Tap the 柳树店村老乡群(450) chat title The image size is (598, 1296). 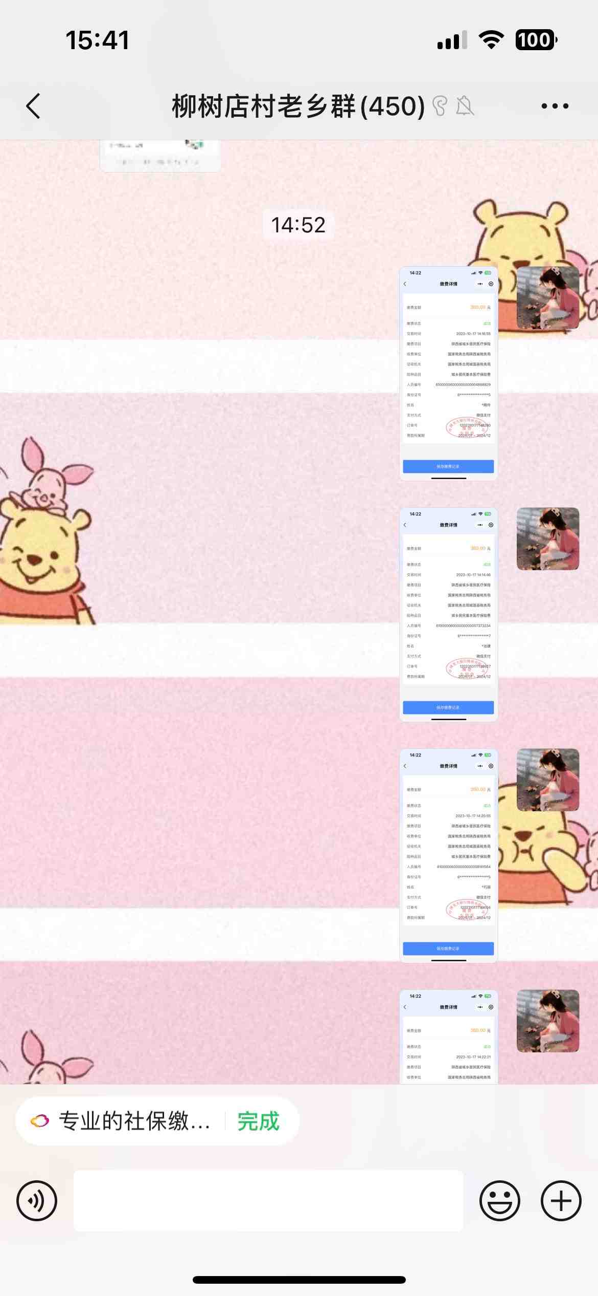click(298, 106)
